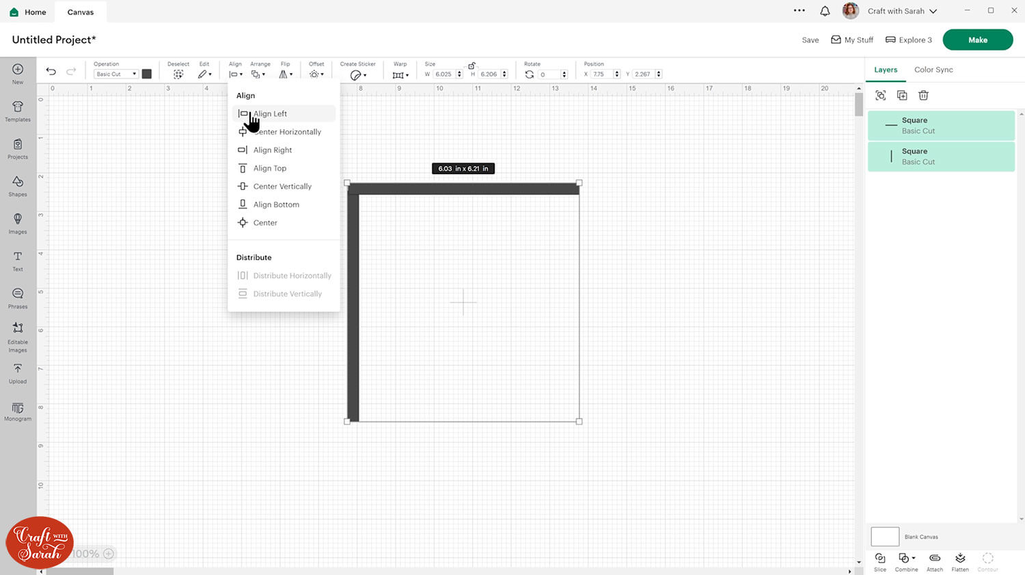Open the Shapes tool
Viewport: 1025px width, 575px height.
tap(18, 186)
